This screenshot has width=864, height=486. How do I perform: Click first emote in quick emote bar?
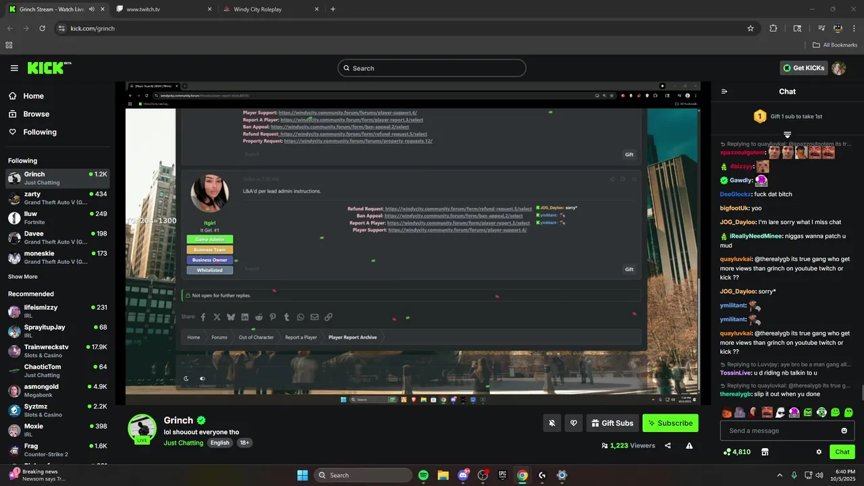point(727,412)
